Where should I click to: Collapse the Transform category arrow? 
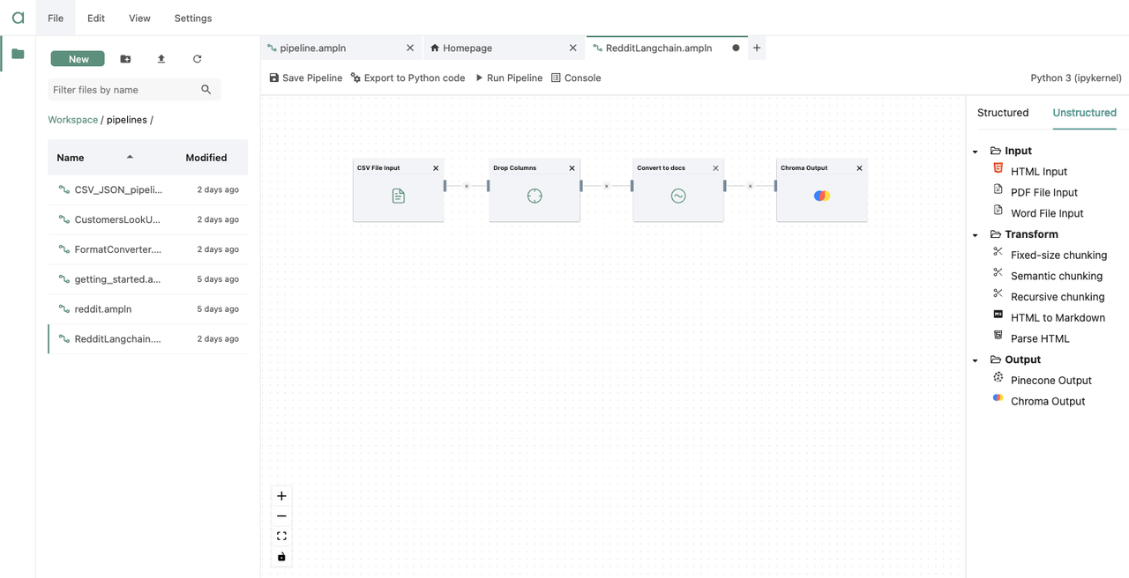coord(976,235)
